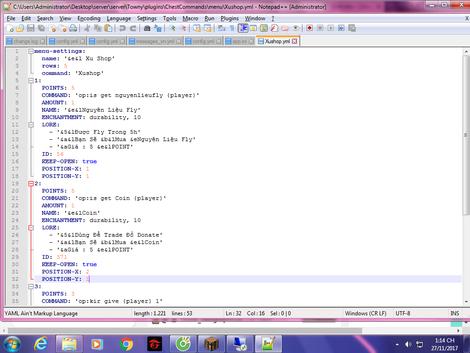Click the Print toolbar icon

point(73,28)
